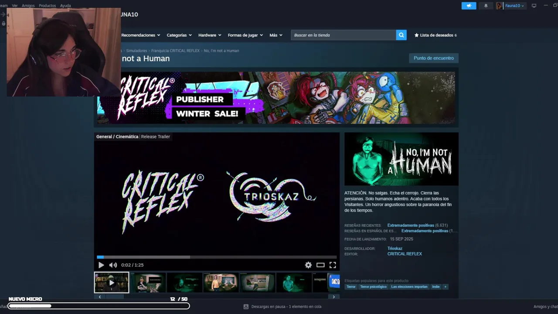Mute the trailer volume icon
The height and width of the screenshot is (314, 558).
113,265
